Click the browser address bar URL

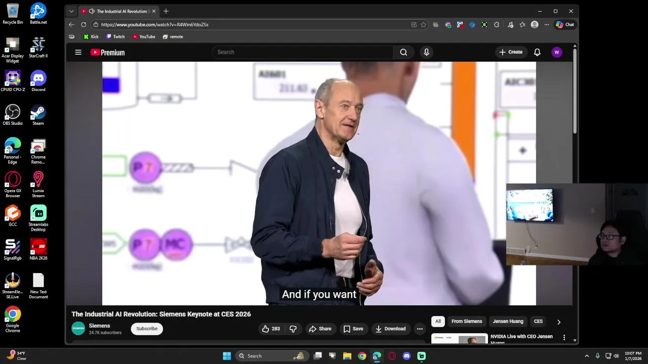[x=154, y=24]
